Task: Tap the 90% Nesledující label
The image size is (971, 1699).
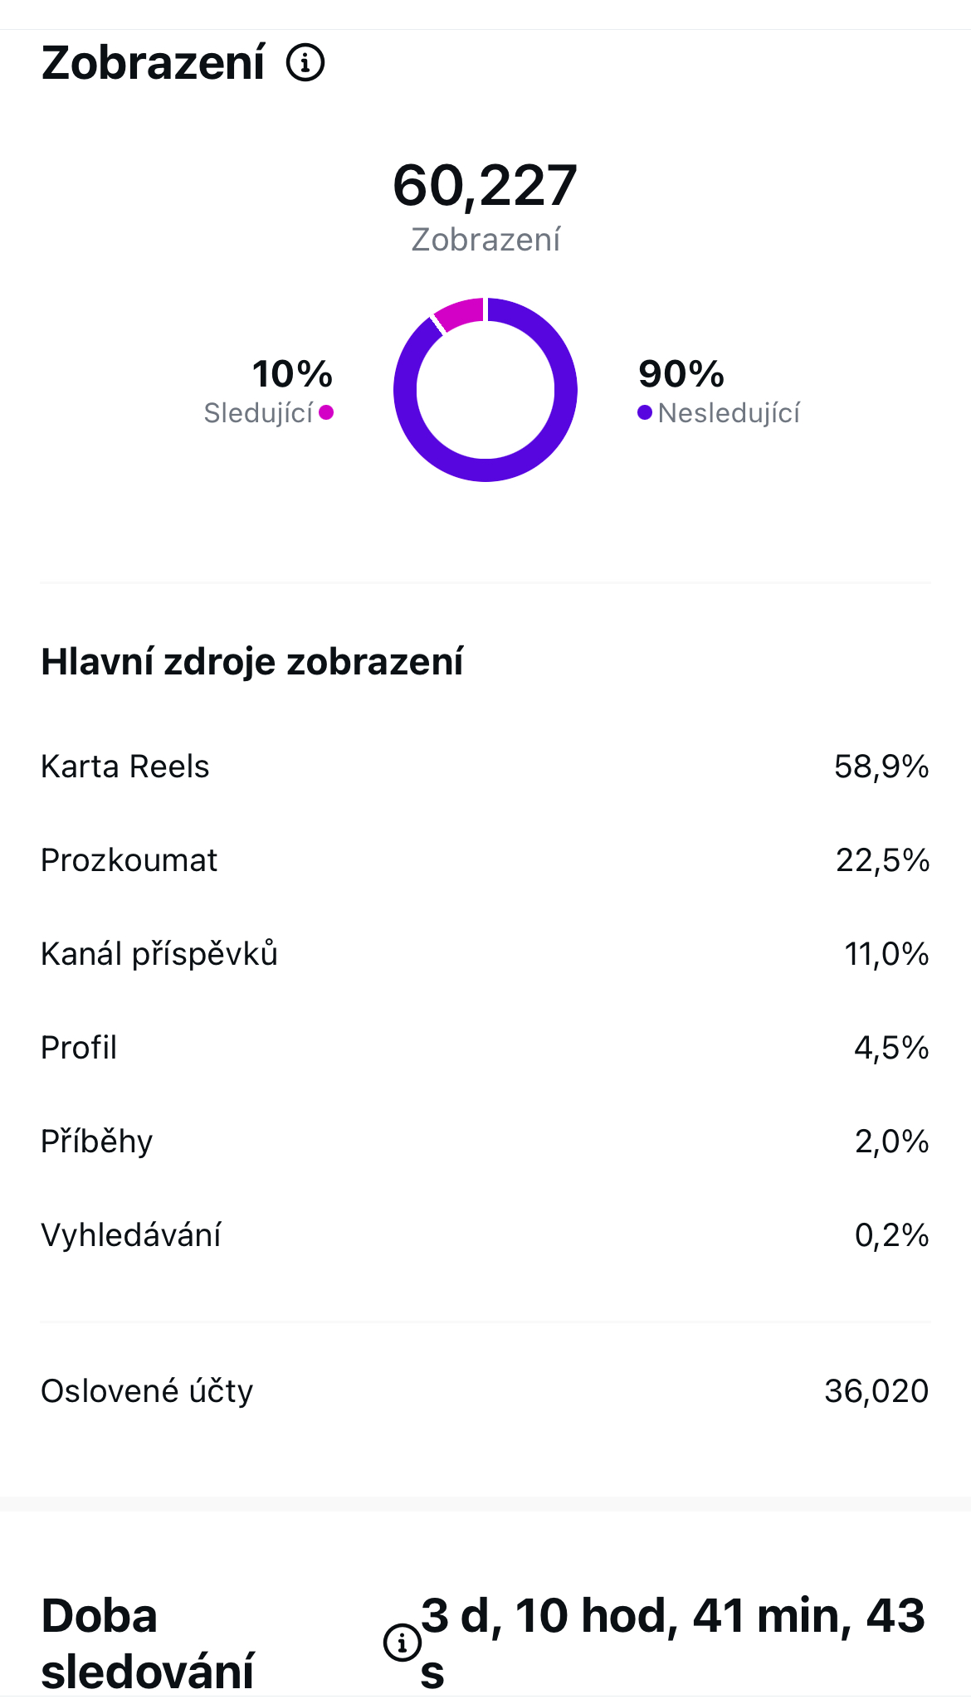Action: click(681, 374)
